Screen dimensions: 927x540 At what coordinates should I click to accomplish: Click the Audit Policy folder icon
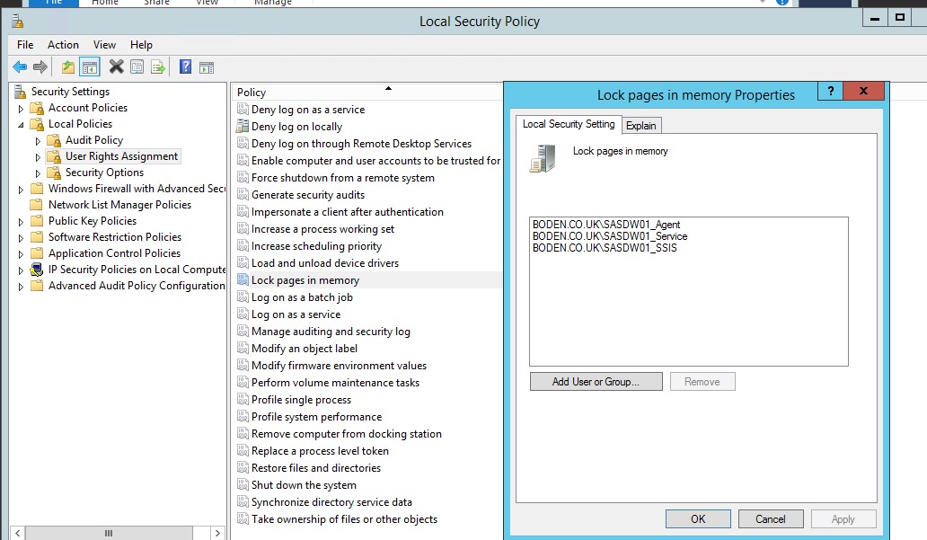coord(54,140)
